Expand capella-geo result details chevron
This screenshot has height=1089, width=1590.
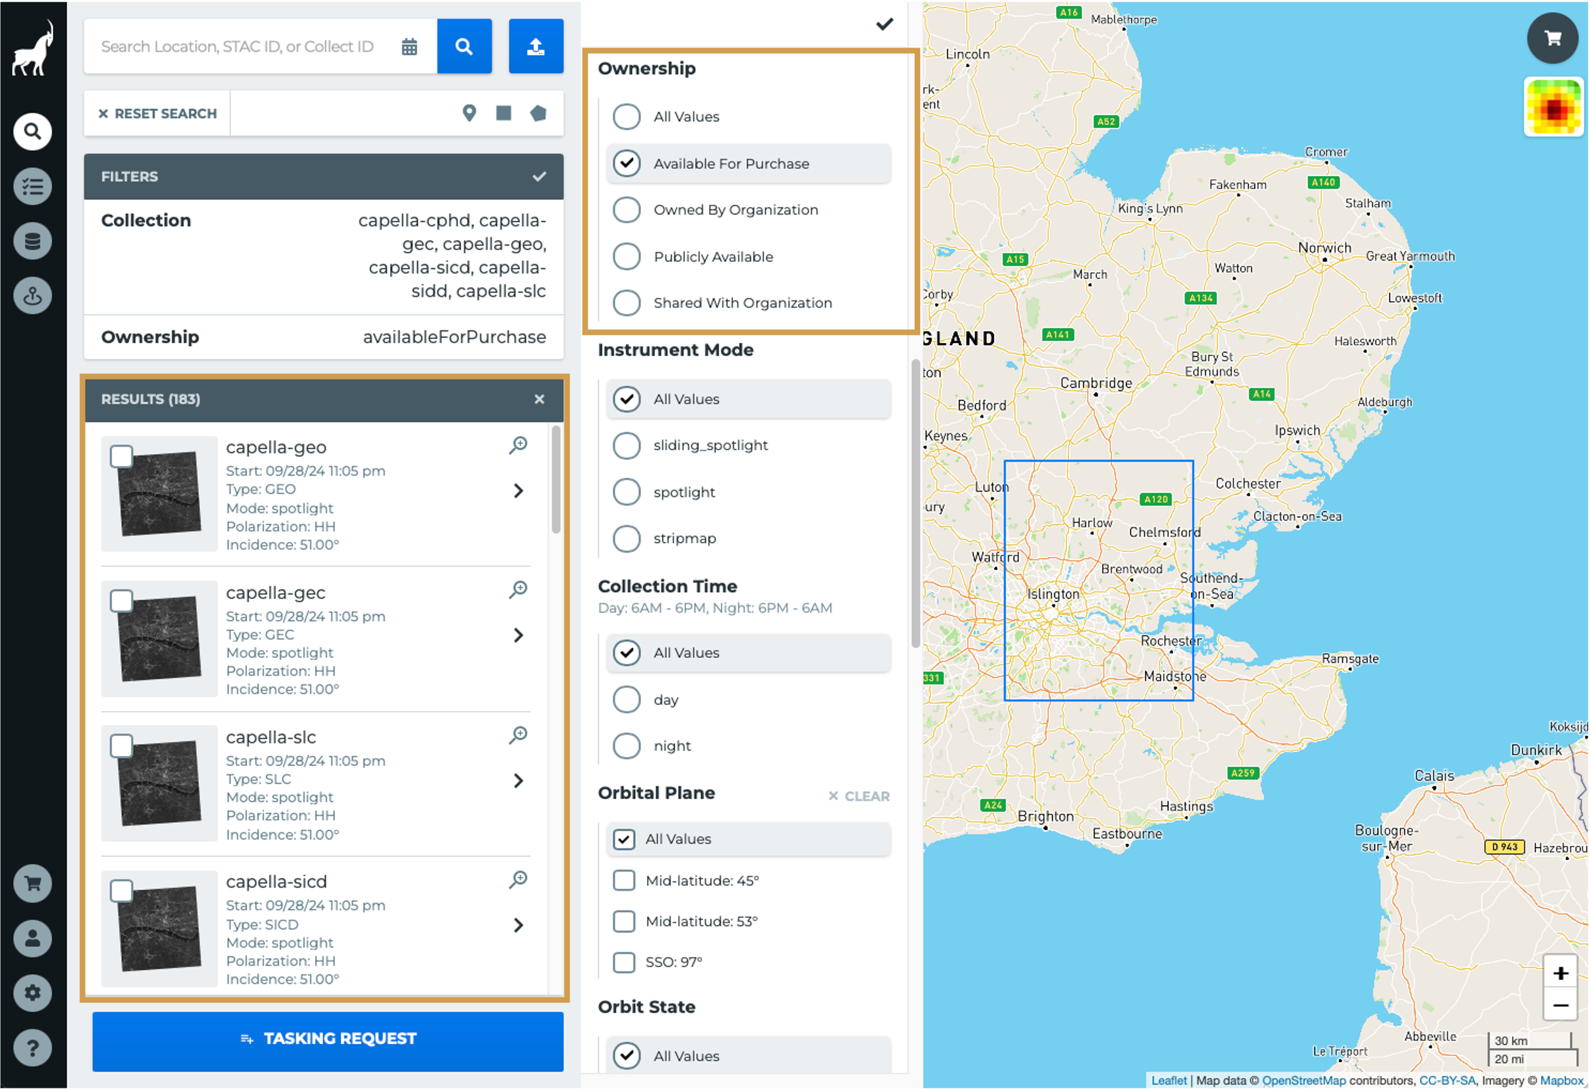[x=518, y=491]
